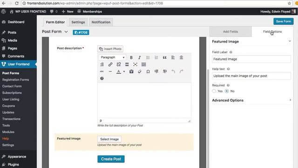Screen dimensions: 298x168
Task: Click inside the post description text area
Action: (144, 100)
